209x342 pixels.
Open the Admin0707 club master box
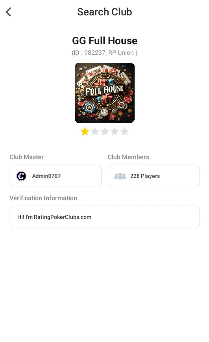click(x=55, y=176)
